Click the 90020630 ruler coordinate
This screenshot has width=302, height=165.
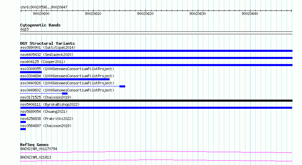point(197,14)
